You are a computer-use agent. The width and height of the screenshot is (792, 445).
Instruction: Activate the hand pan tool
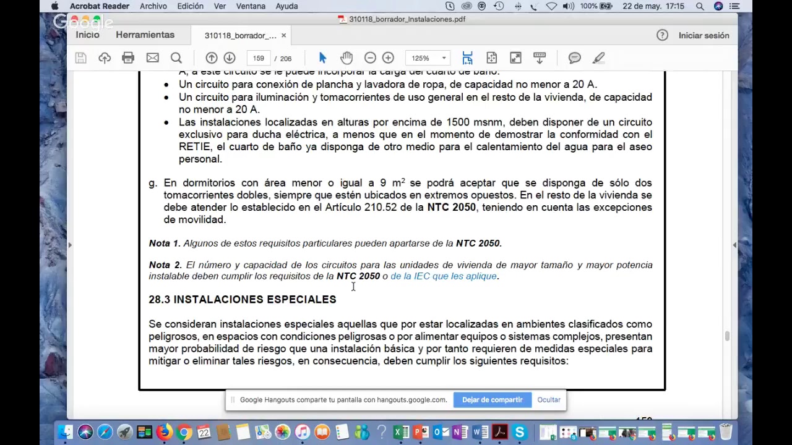point(346,57)
